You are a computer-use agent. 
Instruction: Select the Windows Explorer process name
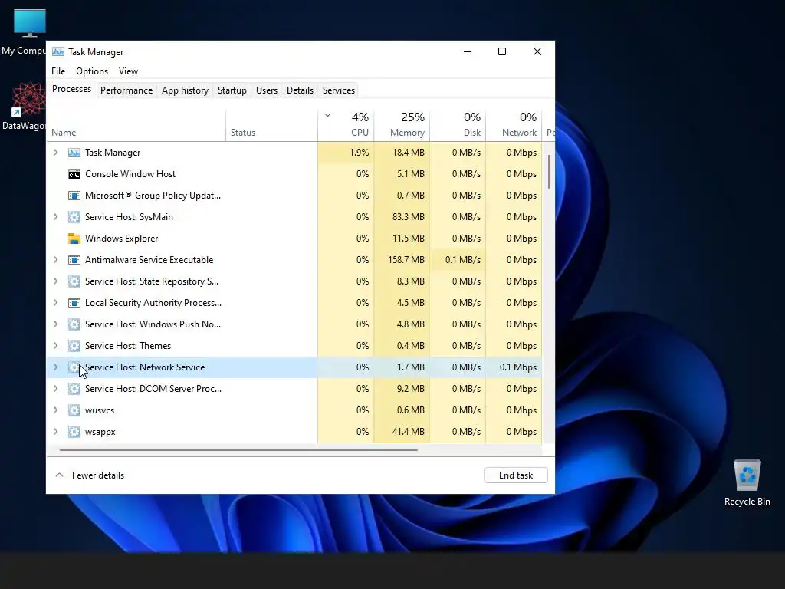[122, 239]
